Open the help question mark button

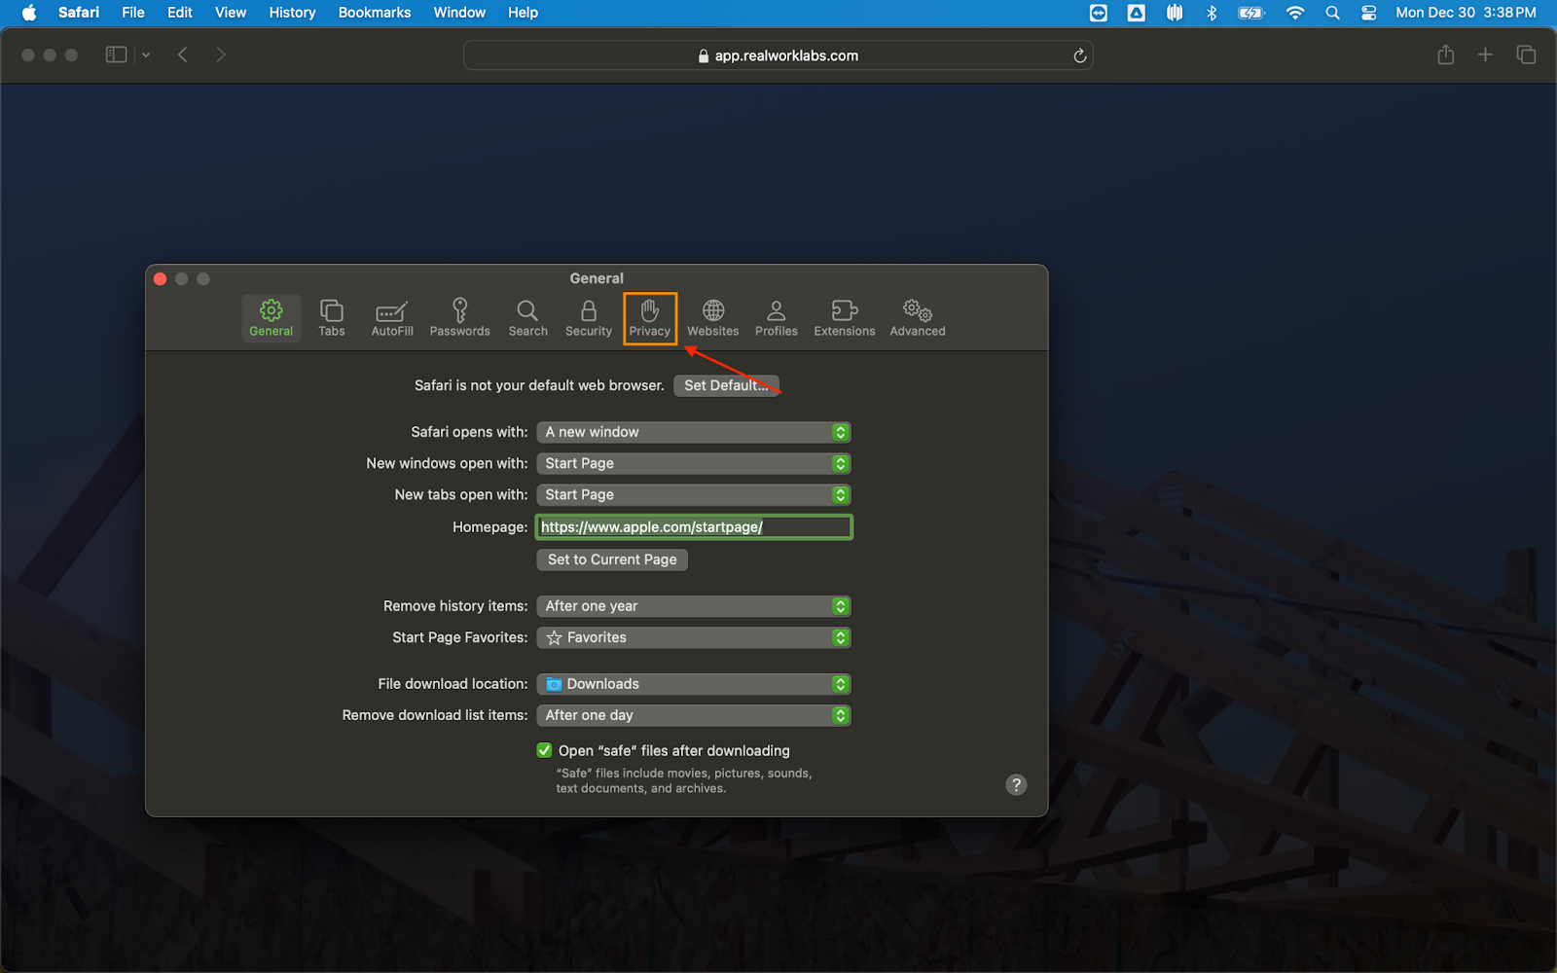coord(1016,784)
